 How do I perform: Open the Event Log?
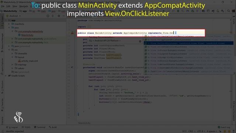(x=224, y=127)
